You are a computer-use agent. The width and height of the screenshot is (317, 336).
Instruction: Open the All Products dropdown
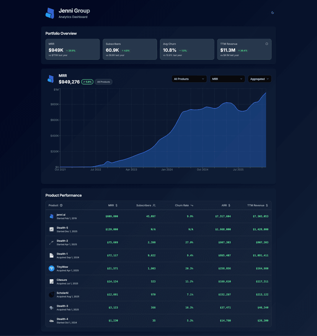click(x=189, y=79)
